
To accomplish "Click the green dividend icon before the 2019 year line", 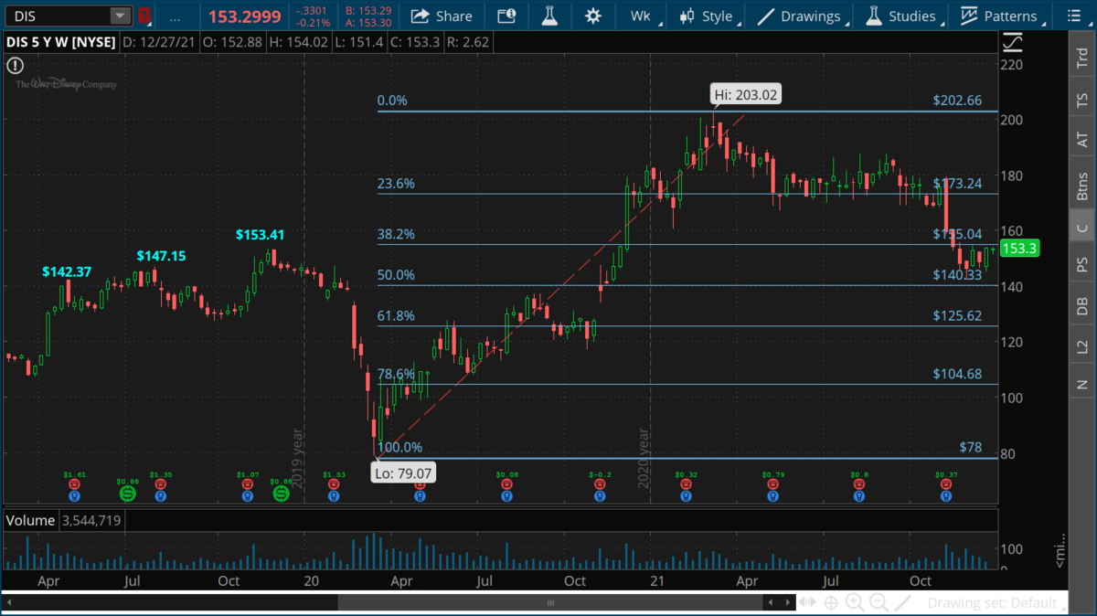I will tap(281, 494).
